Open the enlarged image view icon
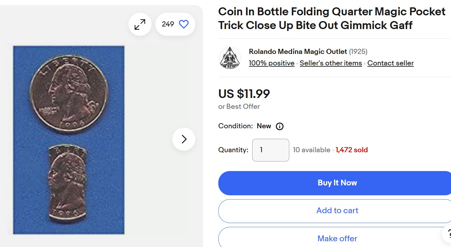This screenshot has height=247, width=451. pyautogui.click(x=140, y=24)
